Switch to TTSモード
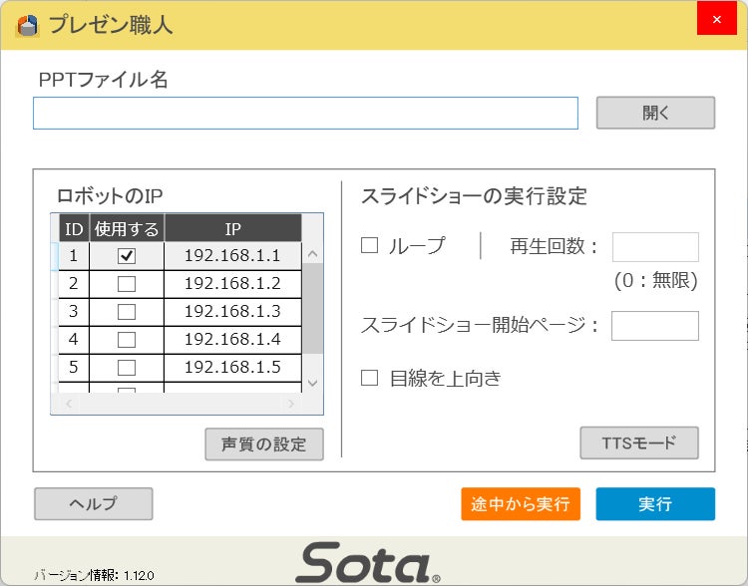 pyautogui.click(x=639, y=442)
